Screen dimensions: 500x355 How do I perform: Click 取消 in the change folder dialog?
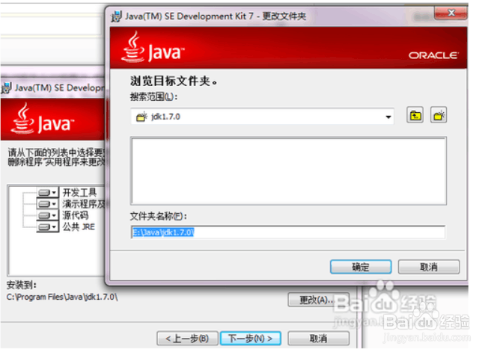tap(429, 267)
